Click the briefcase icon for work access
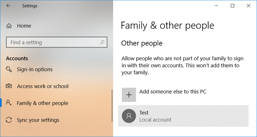Screen dimensions: 257x137 tap(9, 86)
